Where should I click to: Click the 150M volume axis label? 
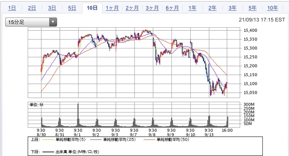249,116
